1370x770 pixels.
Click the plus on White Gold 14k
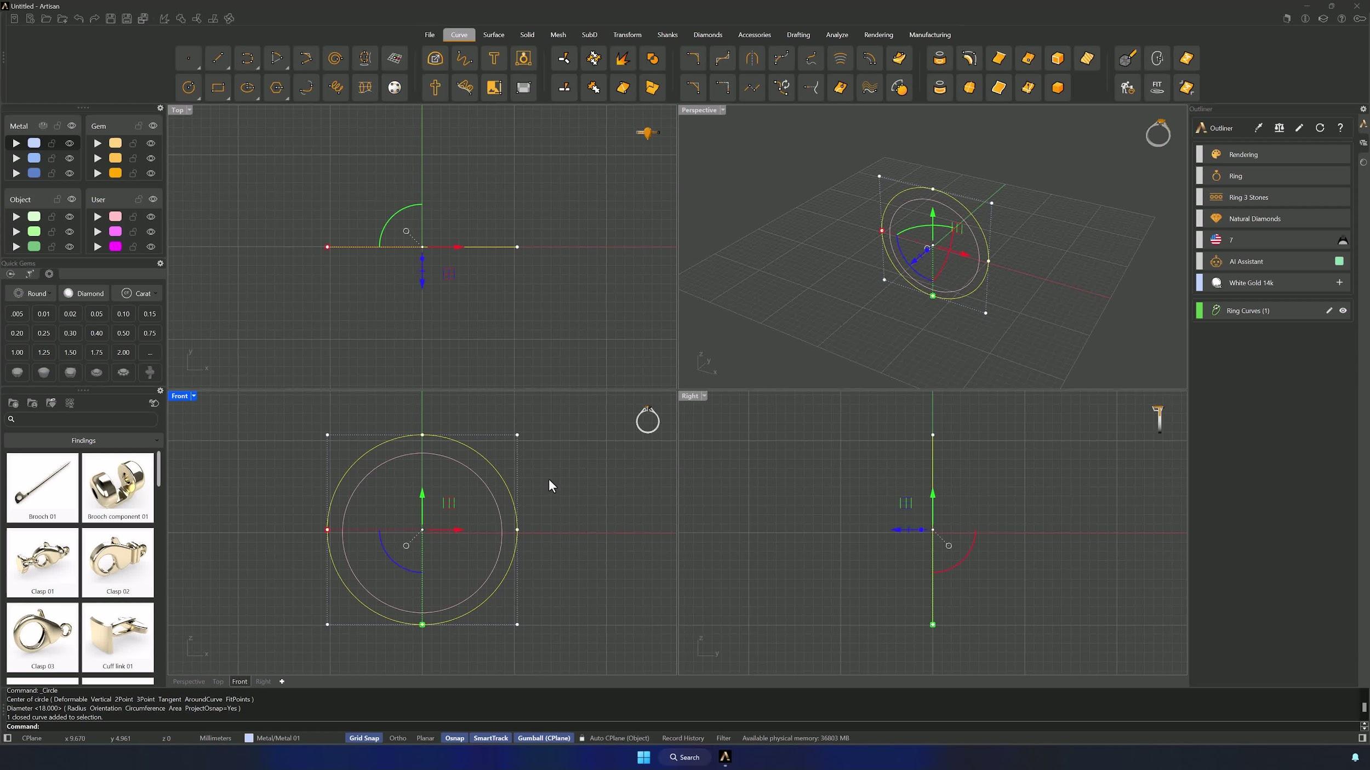pyautogui.click(x=1339, y=283)
